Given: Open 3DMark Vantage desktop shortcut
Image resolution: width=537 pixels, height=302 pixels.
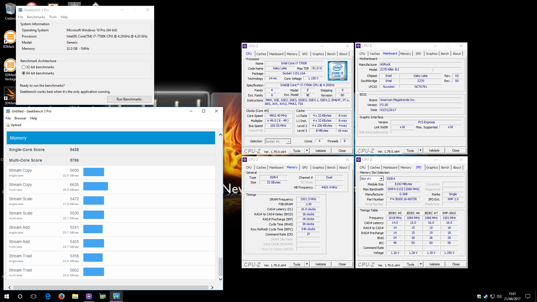Looking at the screenshot, I should [10, 70].
